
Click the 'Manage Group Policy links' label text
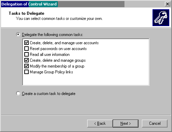[51, 72]
